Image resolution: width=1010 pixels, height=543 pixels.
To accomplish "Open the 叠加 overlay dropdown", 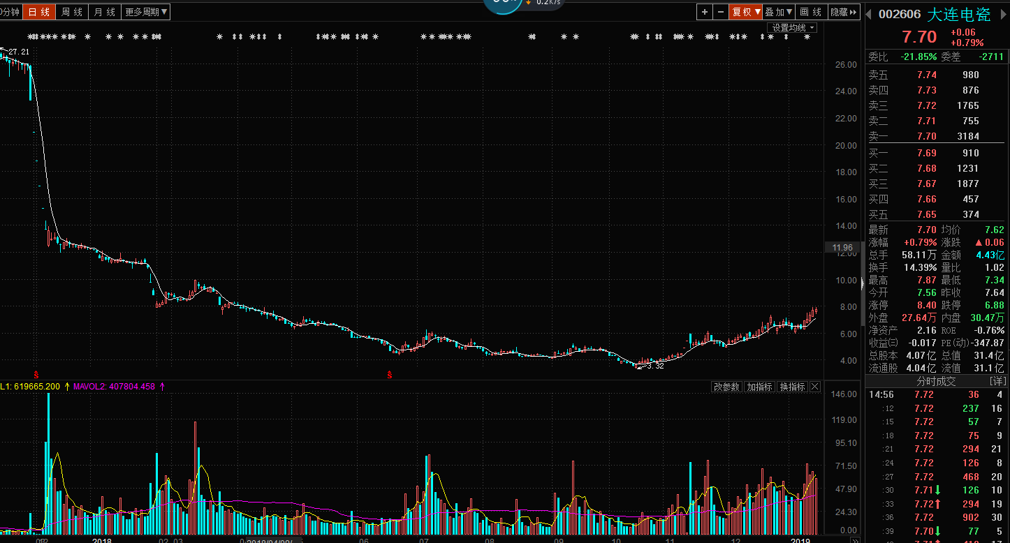I will click(779, 12).
